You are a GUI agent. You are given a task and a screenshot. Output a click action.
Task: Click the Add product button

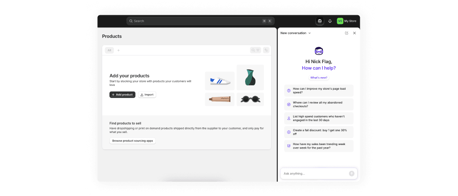click(x=123, y=95)
